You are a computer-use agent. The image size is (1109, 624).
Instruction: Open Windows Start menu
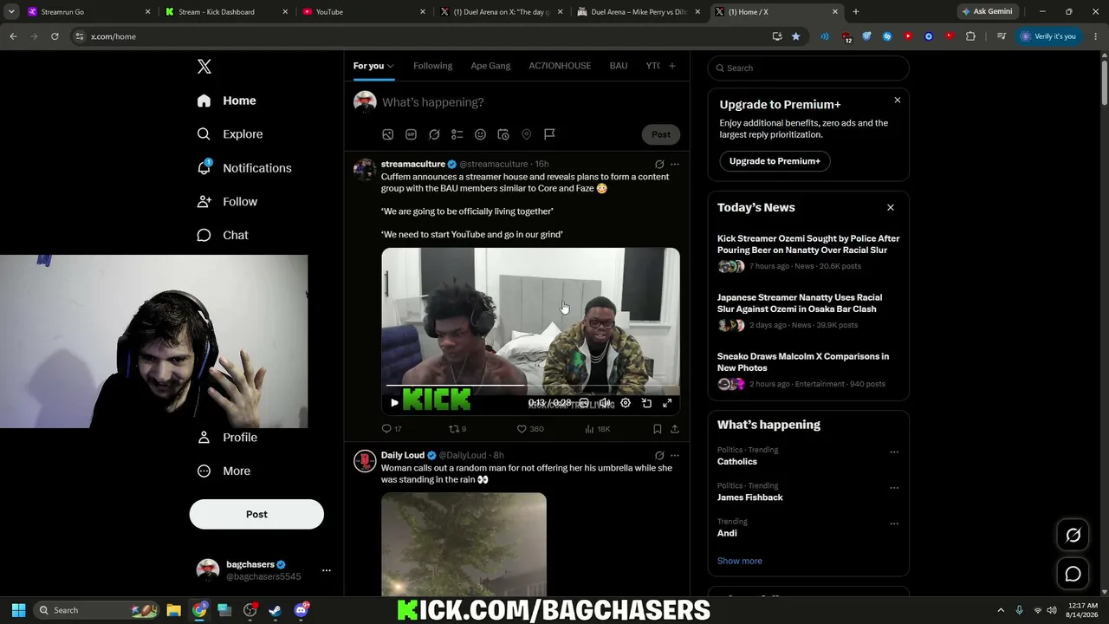pyautogui.click(x=18, y=610)
